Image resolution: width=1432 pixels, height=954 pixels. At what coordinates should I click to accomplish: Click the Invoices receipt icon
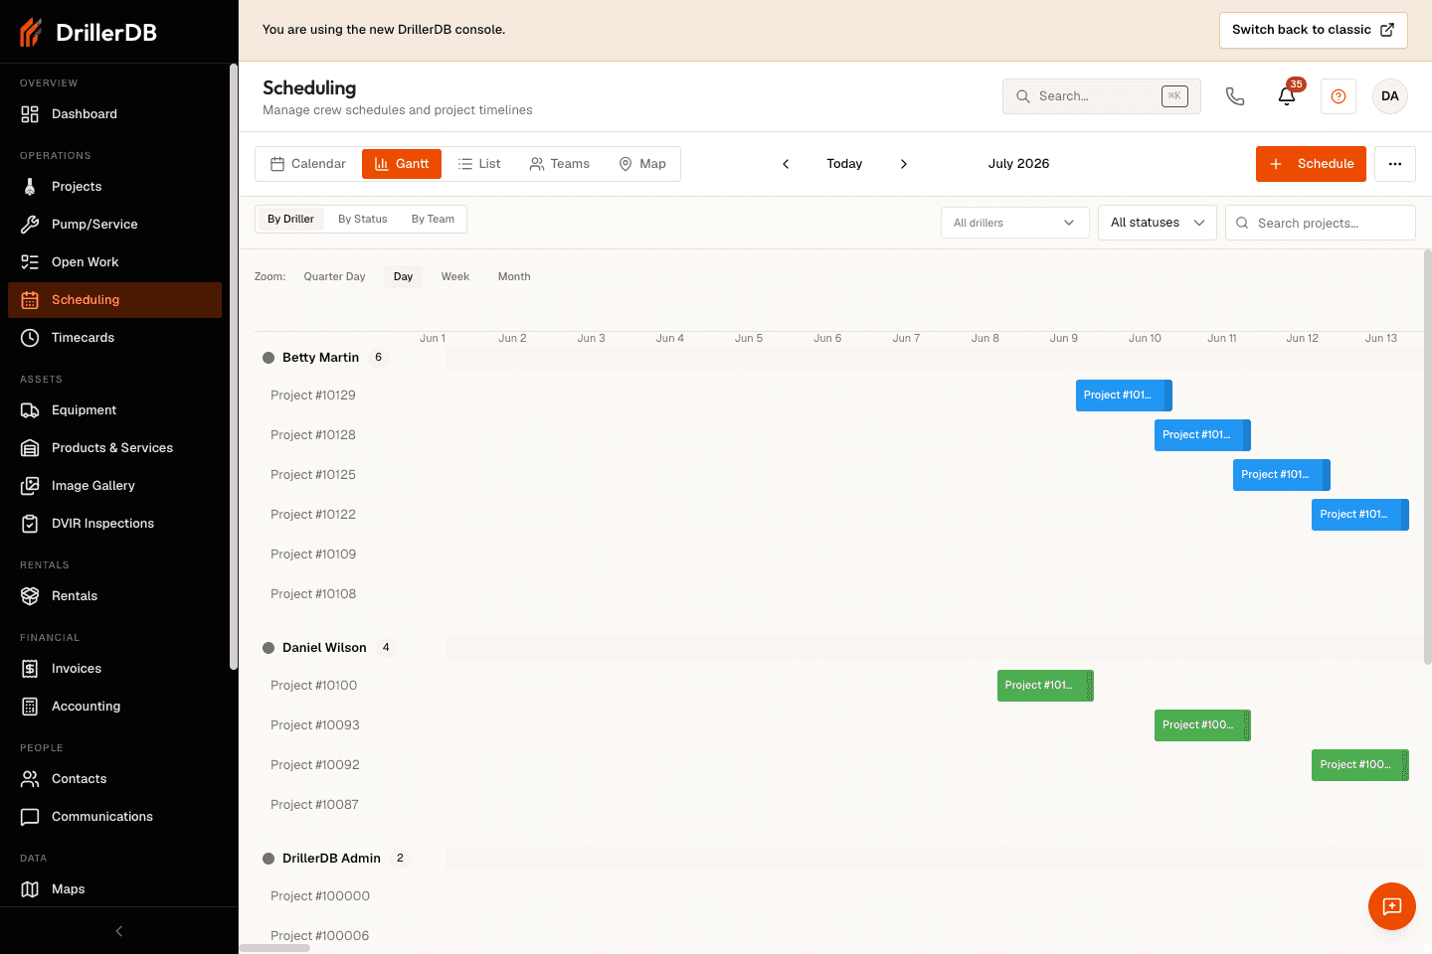click(30, 669)
